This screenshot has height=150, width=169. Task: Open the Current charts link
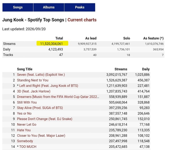point(82,20)
